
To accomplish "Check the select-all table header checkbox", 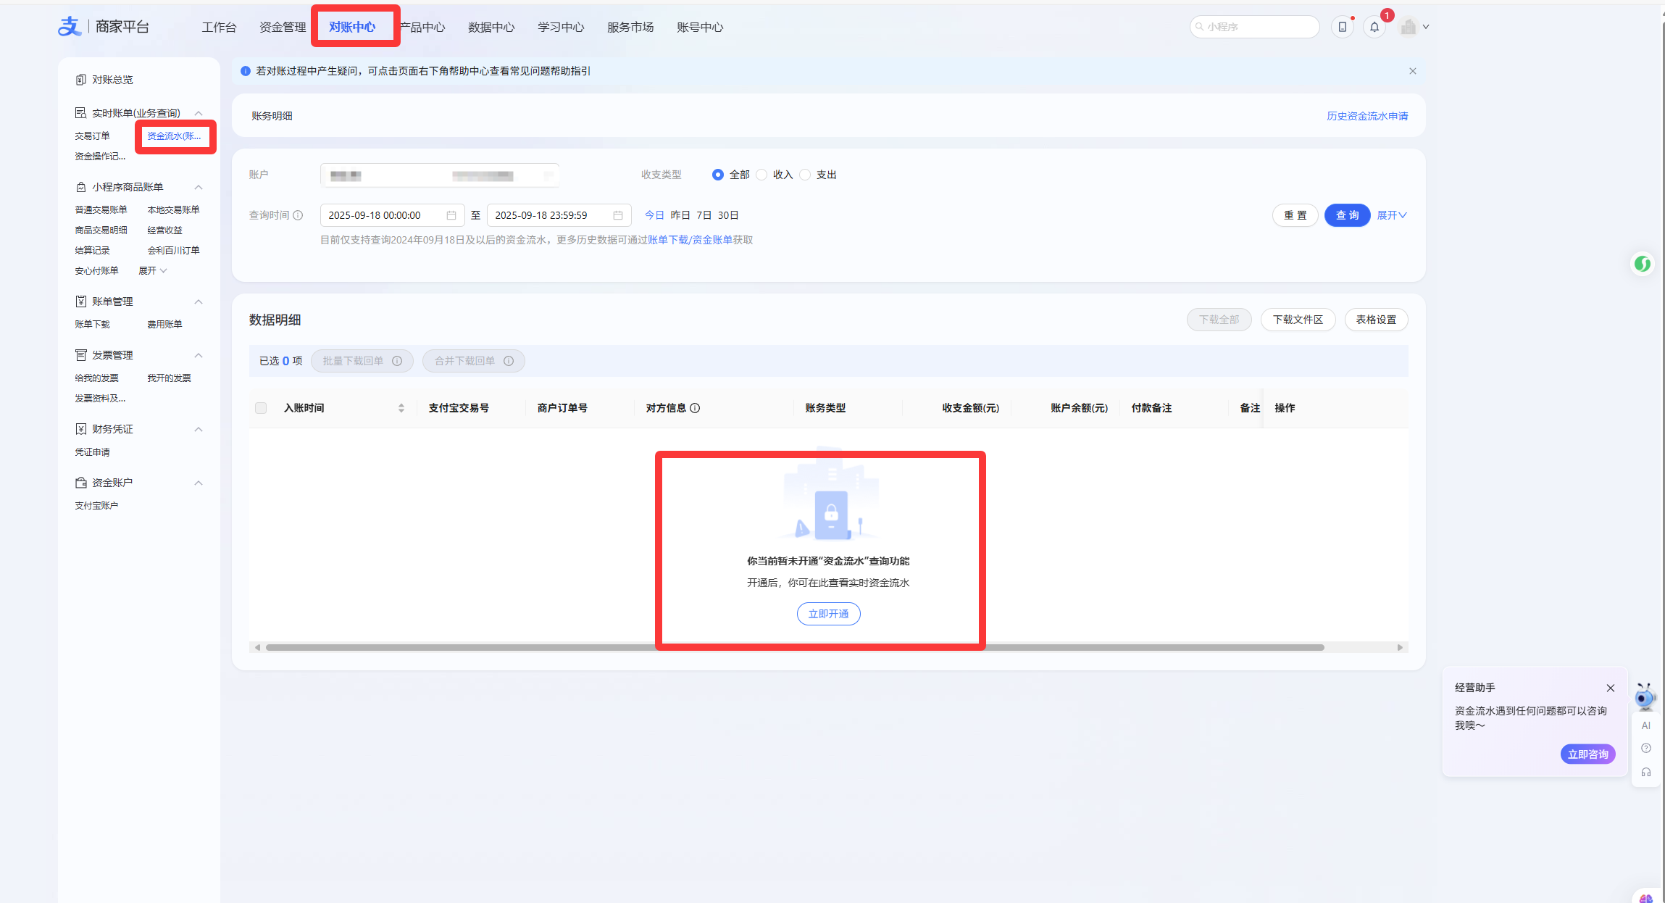I will [261, 408].
